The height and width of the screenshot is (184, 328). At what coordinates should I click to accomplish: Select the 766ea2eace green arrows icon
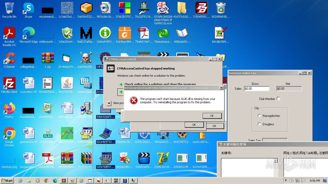tap(163, 35)
